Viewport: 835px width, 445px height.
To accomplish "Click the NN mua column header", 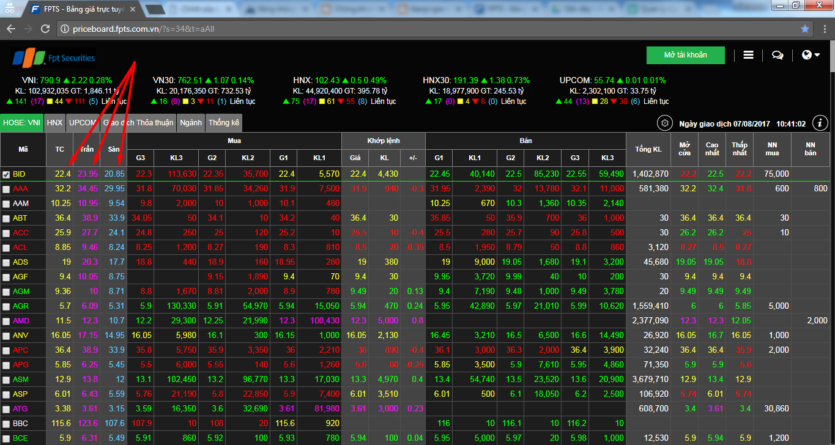I will pos(772,149).
